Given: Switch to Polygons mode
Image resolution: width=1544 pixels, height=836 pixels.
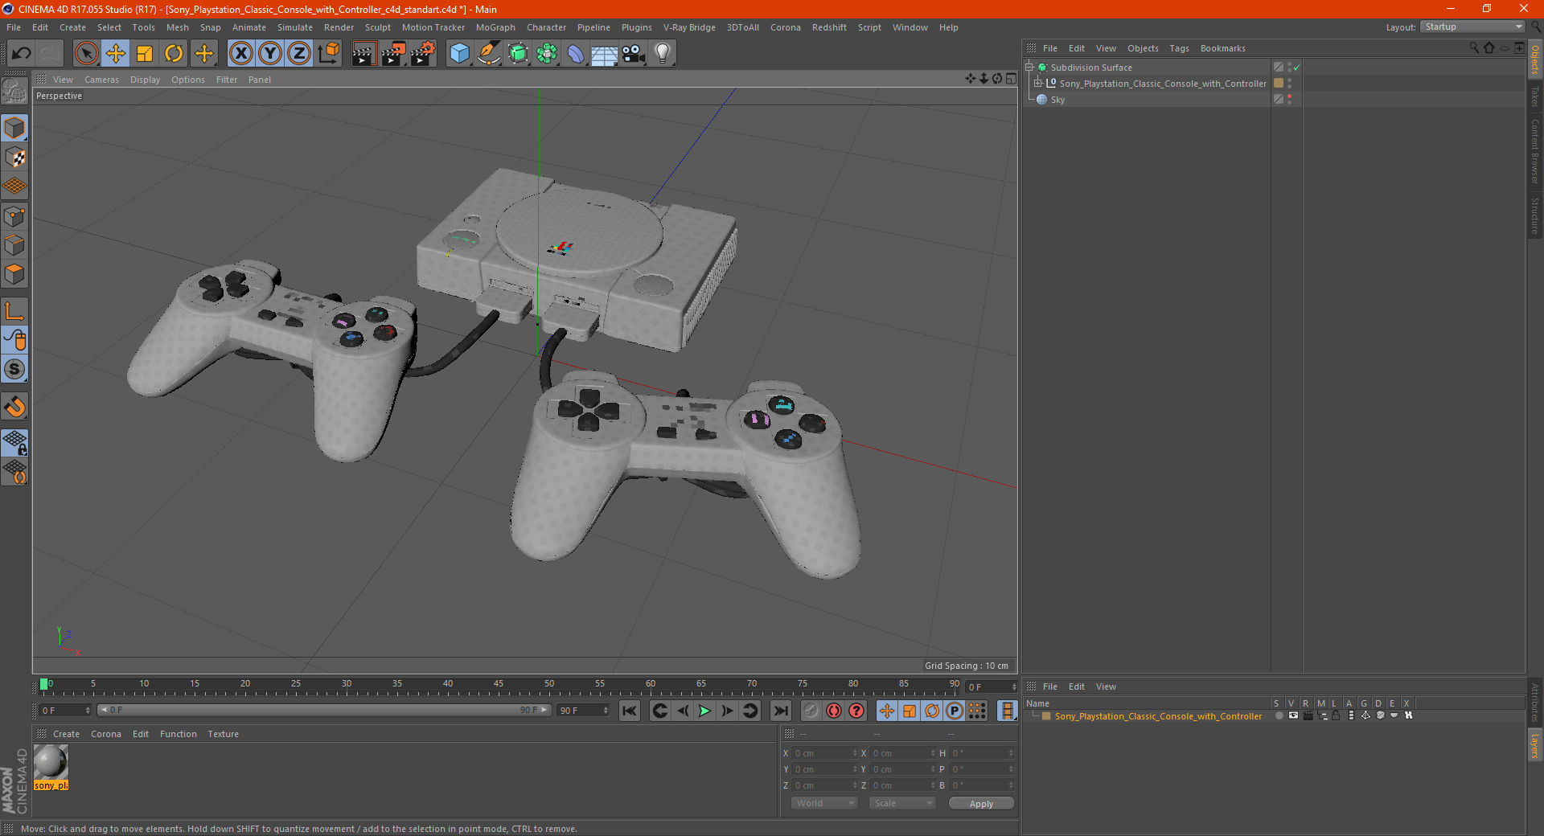Looking at the screenshot, I should point(14,274).
